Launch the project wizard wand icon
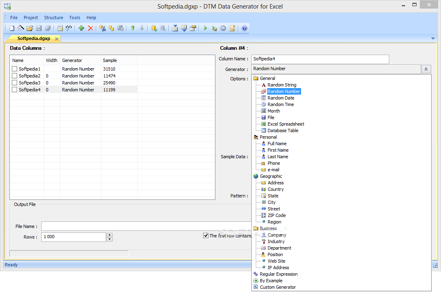Image resolution: width=441 pixels, height=292 pixels. [21, 28]
